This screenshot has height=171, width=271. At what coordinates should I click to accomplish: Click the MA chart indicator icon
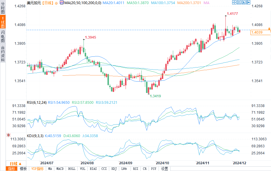(62, 2)
